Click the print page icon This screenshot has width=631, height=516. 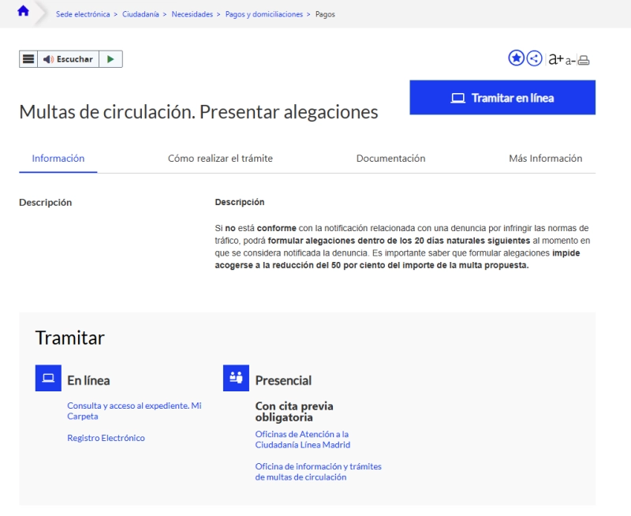[584, 60]
